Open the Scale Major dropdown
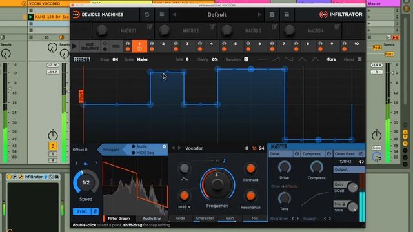This screenshot has width=413, height=232. tap(143, 59)
